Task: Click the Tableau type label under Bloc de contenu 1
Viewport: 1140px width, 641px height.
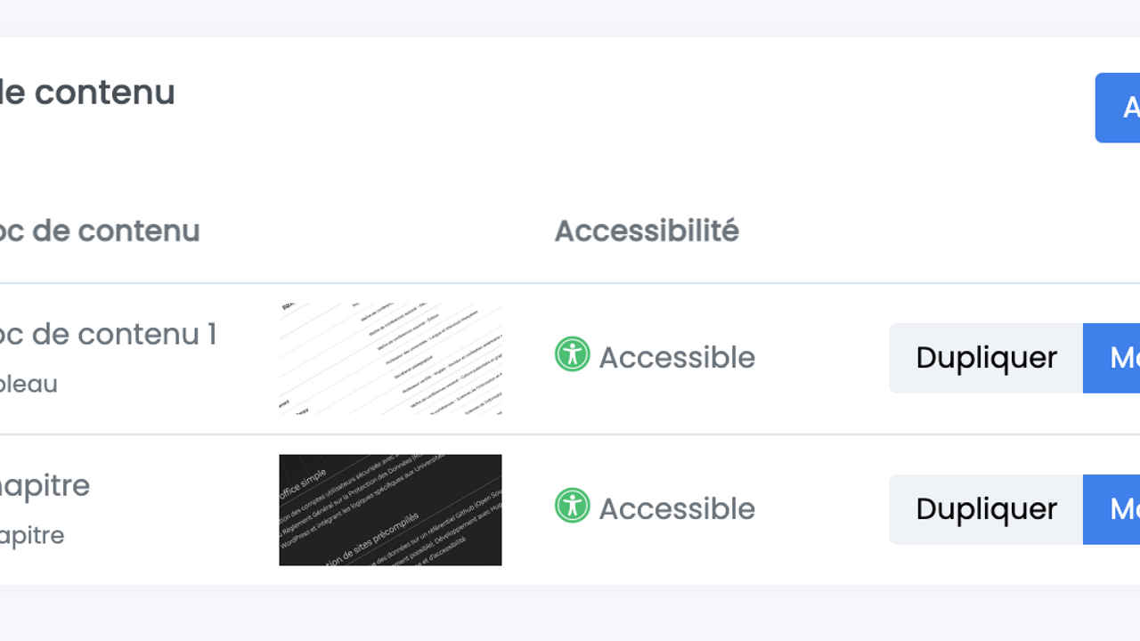Action: (x=28, y=385)
